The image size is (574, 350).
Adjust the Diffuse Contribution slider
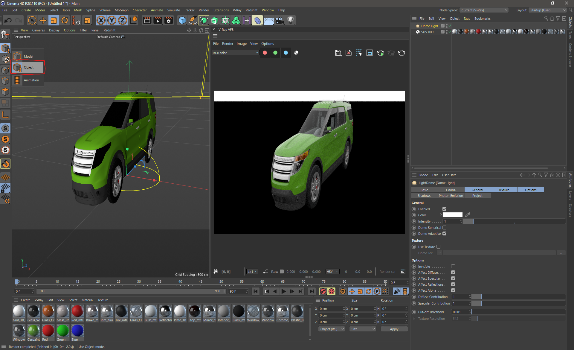point(518,297)
